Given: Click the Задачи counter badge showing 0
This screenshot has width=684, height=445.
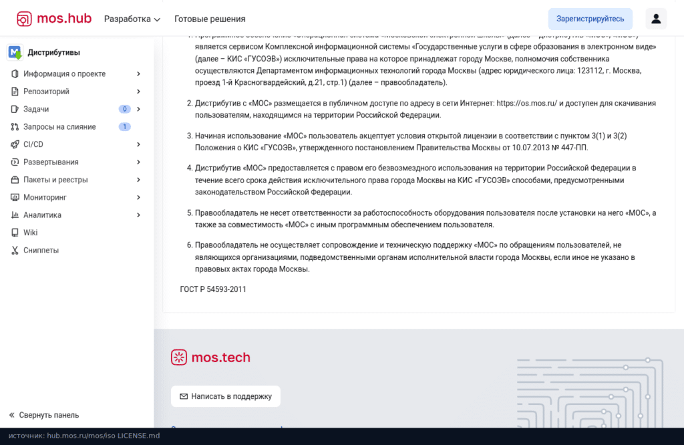Looking at the screenshot, I should [x=125, y=109].
